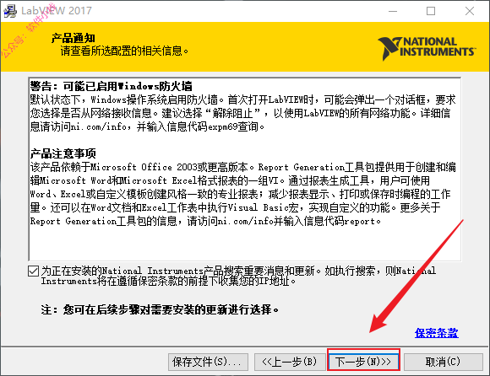This screenshot has width=490, height=376.
Task: Minimize the LabVIEW 2017 installer window
Action: click(x=393, y=11)
